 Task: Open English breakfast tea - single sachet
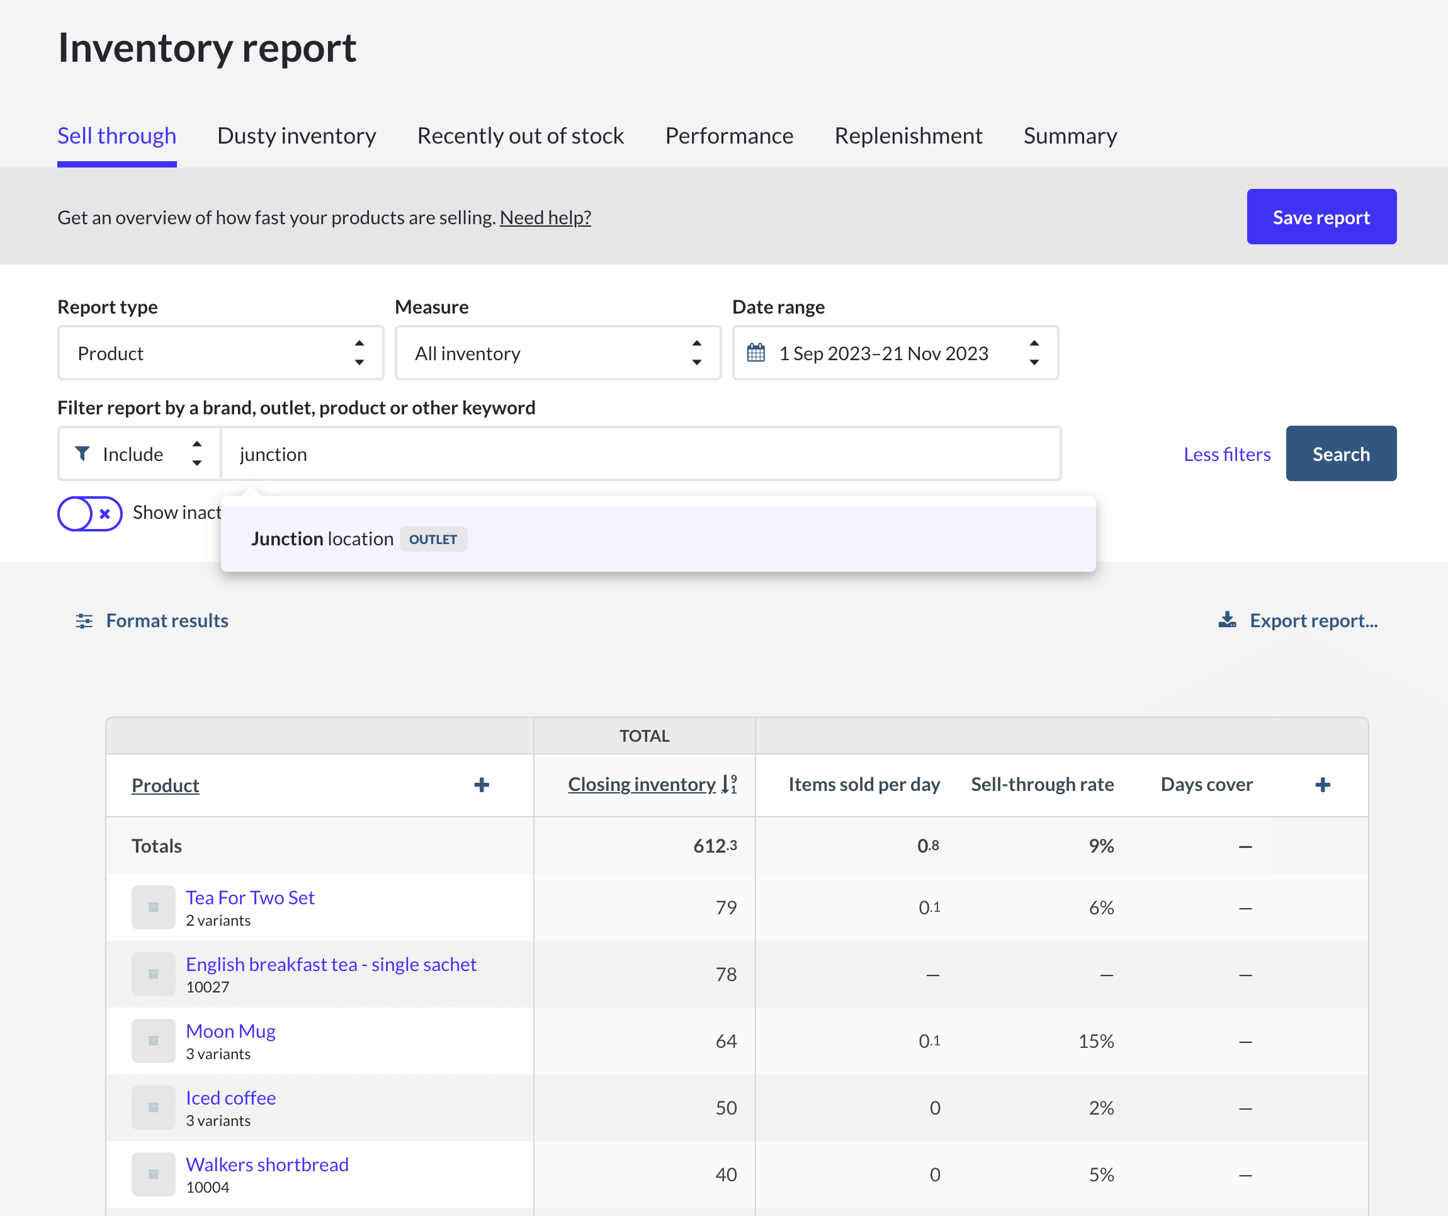coord(331,964)
